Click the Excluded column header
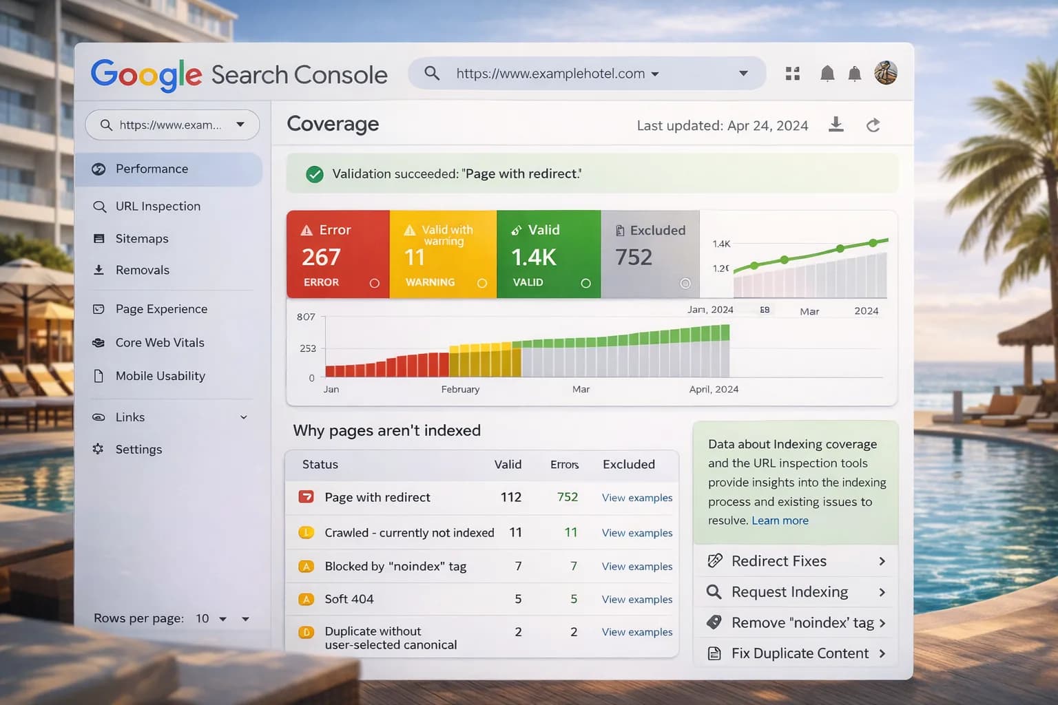Viewport: 1058px width, 705px height. pos(629,464)
